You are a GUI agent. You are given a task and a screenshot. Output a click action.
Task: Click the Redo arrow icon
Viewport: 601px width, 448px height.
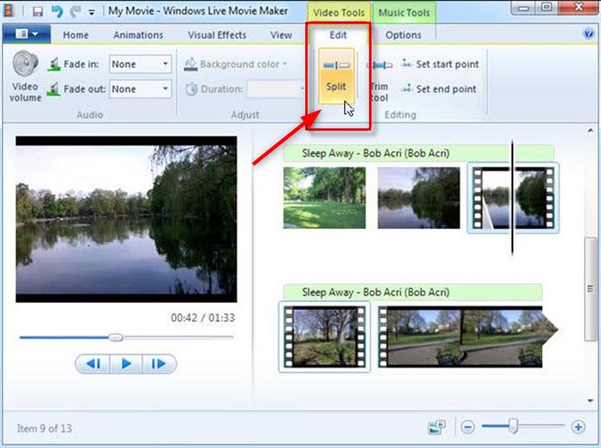coord(75,11)
